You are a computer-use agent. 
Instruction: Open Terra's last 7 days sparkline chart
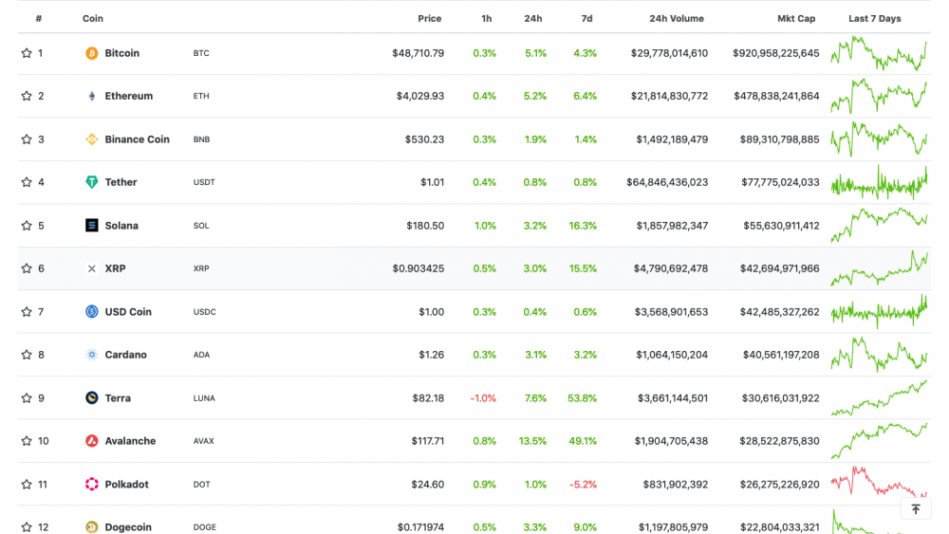pos(879,398)
